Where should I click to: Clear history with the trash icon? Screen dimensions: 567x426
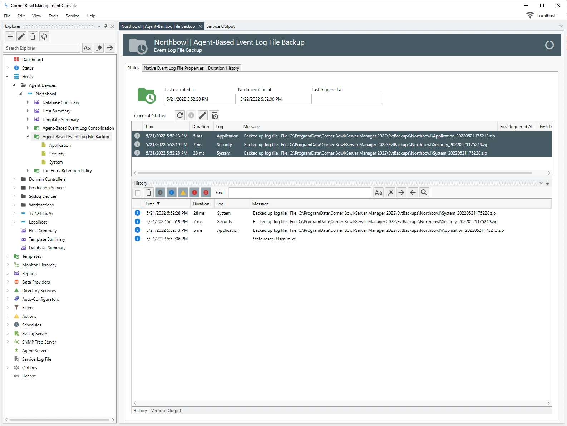coord(149,192)
